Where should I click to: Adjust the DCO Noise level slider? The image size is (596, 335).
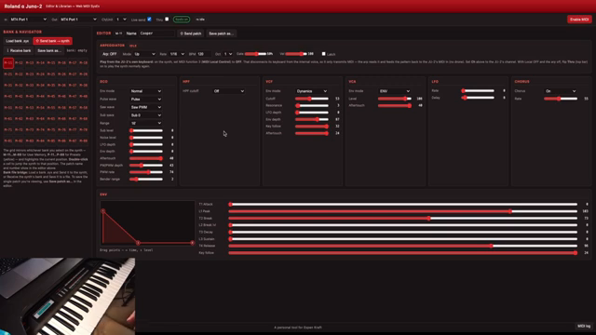tap(146, 138)
